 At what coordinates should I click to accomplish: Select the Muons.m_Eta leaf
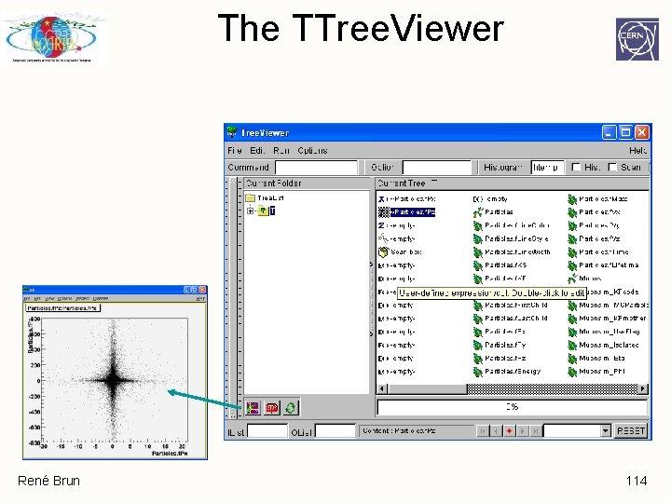(596, 358)
